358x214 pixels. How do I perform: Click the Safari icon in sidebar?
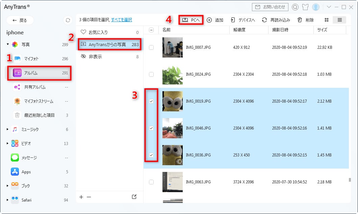click(x=15, y=200)
